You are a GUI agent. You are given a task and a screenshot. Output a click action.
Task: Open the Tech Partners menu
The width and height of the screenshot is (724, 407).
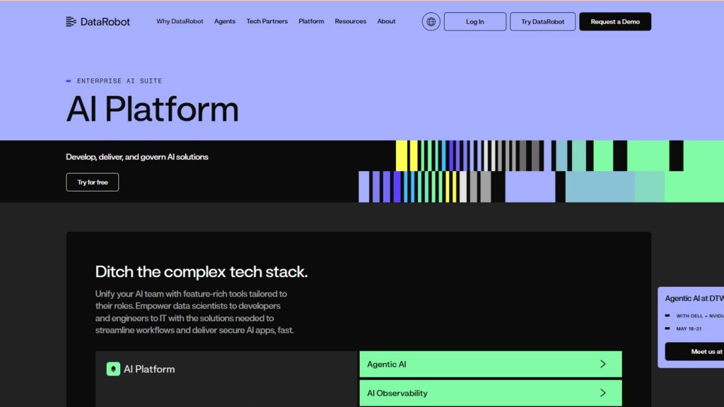tap(267, 21)
